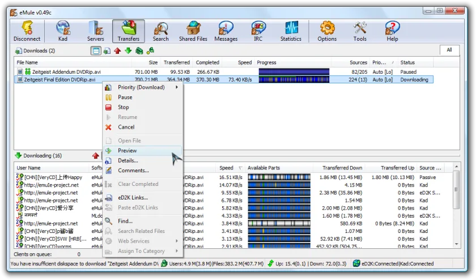Open the IRC toolbar icon
Viewport: 476px width, 280px height.
[x=258, y=31]
